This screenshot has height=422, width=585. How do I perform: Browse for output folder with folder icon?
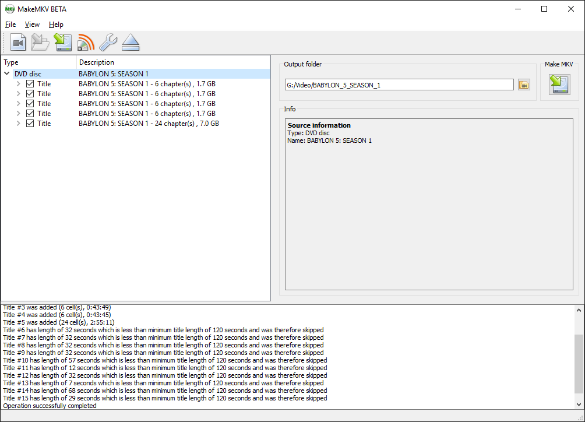(x=524, y=85)
